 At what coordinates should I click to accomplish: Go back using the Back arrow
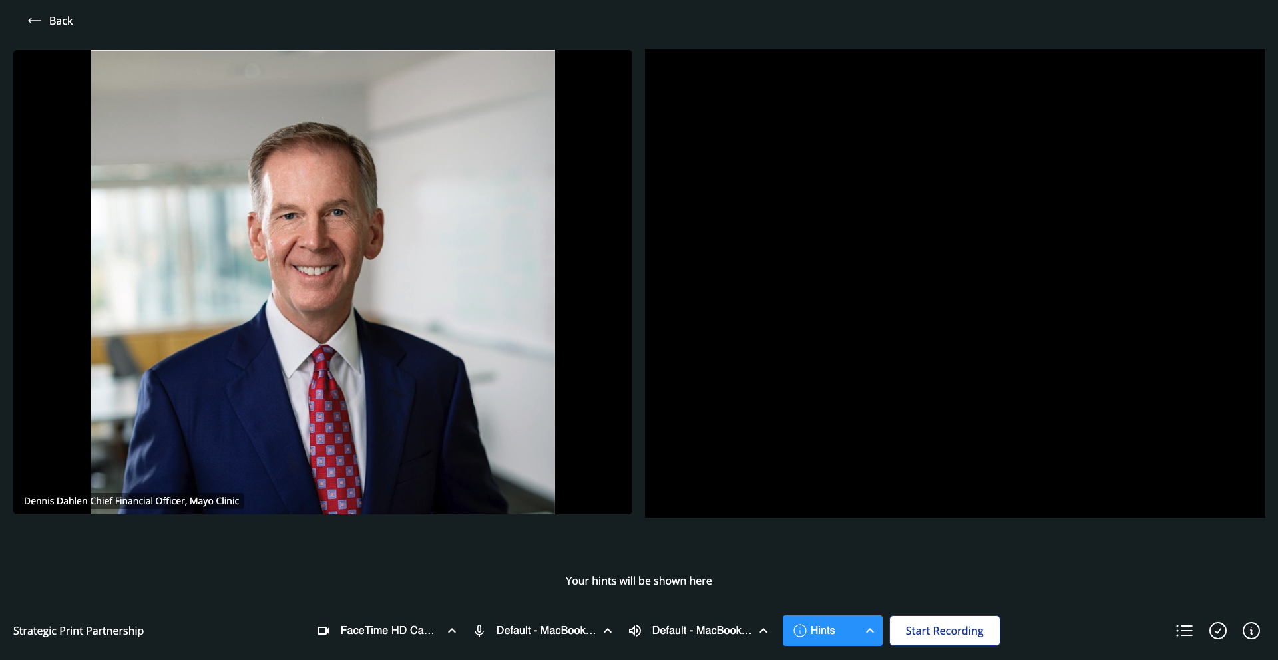point(35,21)
